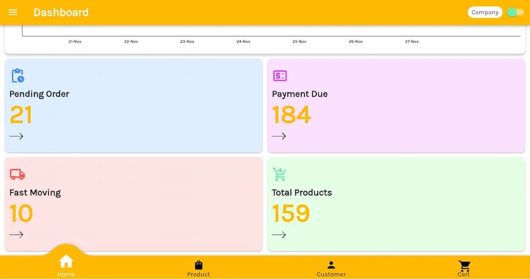
Task: Expand Fast Moving via its arrow
Action: [x=16, y=234]
